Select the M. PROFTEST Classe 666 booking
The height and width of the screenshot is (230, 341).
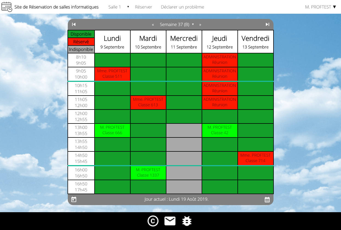[112, 130]
